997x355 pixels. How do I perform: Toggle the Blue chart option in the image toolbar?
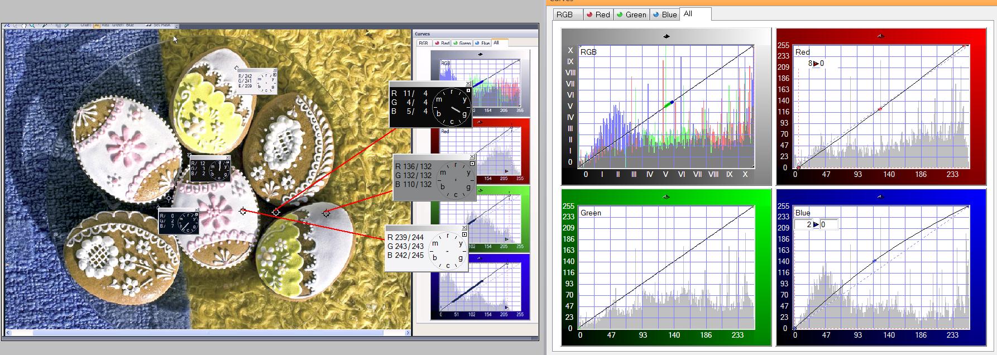click(130, 25)
